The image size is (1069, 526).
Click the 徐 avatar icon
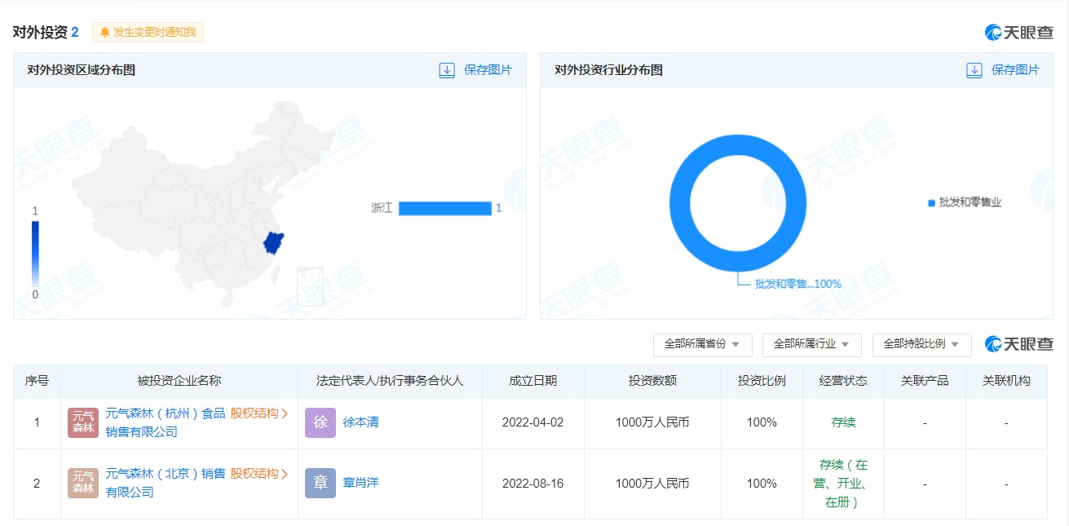click(x=320, y=422)
